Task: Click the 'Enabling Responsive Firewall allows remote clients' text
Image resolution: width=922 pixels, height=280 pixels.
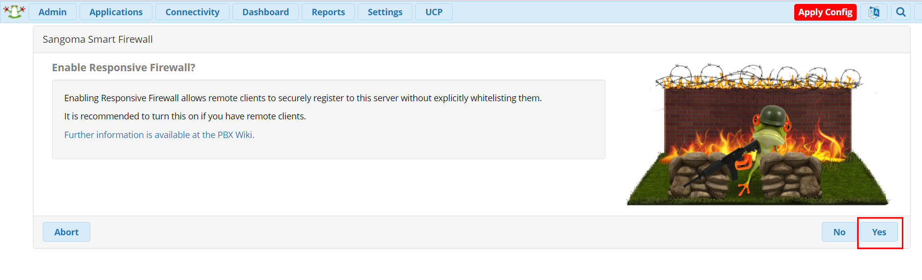Action: (x=303, y=98)
